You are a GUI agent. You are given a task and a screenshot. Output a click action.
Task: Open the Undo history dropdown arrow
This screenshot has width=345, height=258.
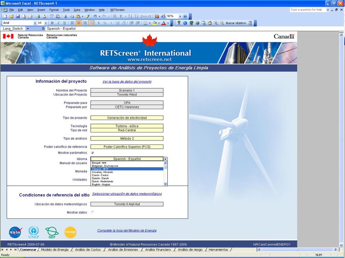(99, 16)
